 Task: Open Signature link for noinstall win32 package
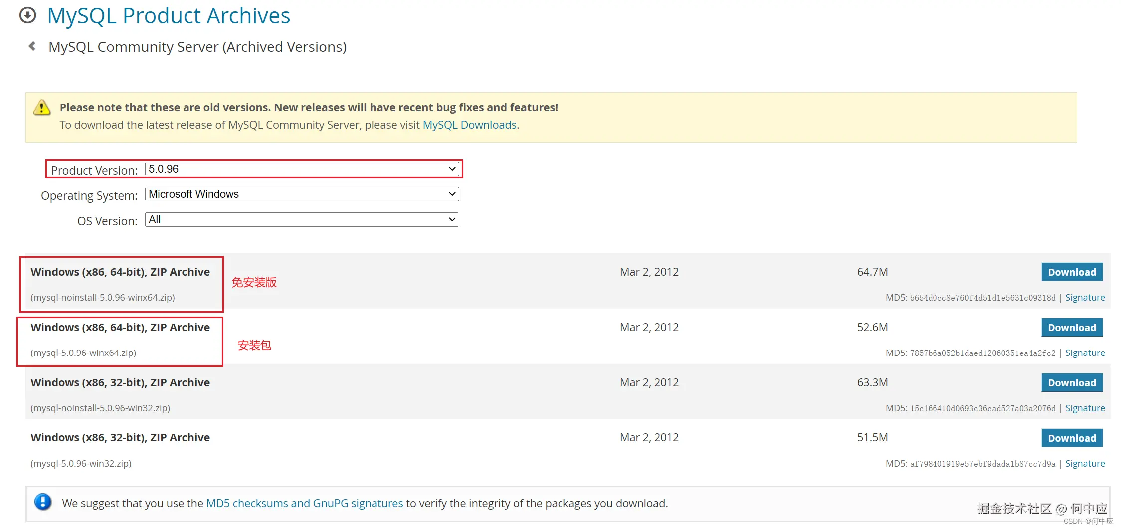[x=1085, y=408]
